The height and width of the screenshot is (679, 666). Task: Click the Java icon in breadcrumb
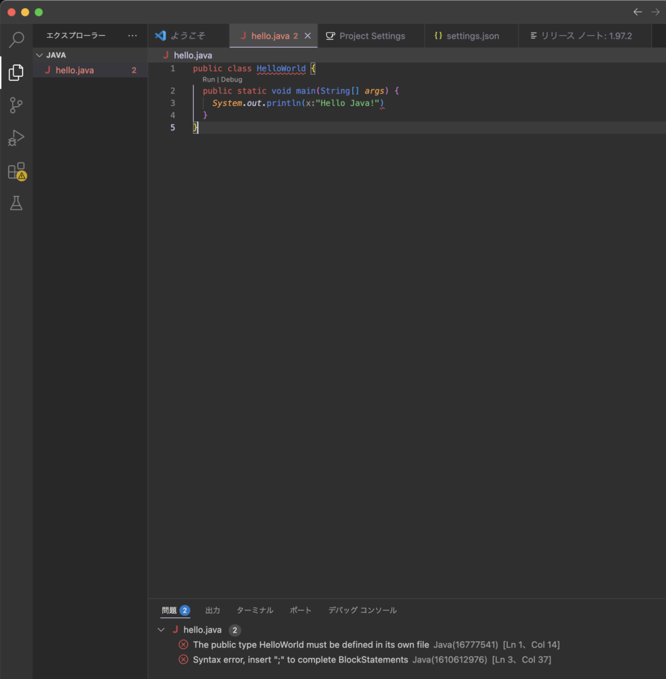point(166,56)
